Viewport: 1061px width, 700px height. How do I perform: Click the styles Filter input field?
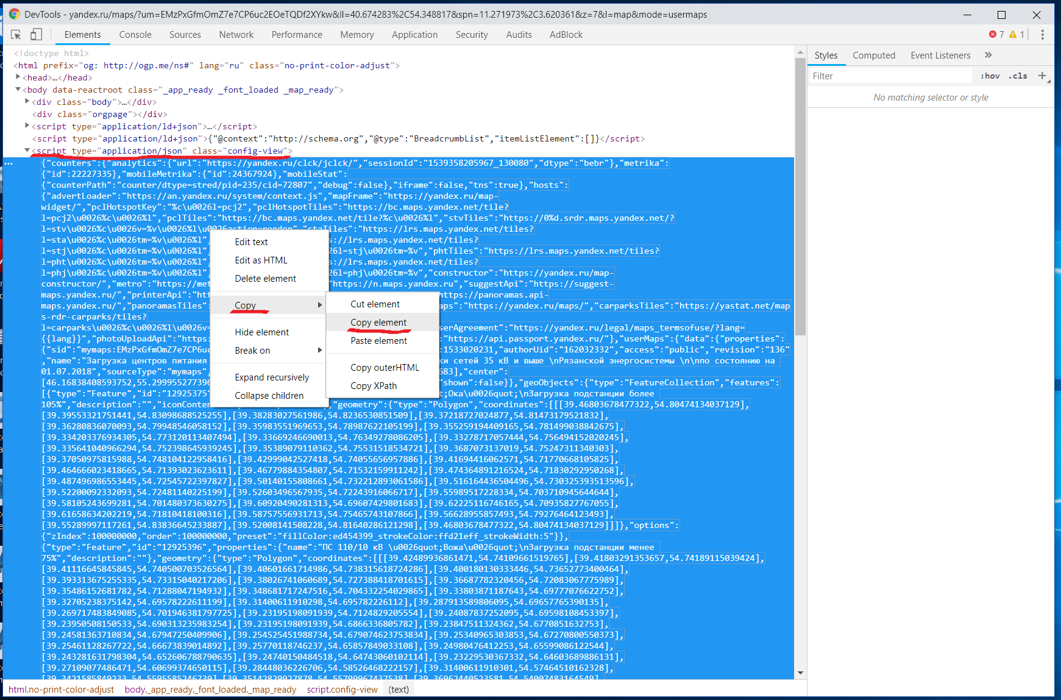[890, 76]
